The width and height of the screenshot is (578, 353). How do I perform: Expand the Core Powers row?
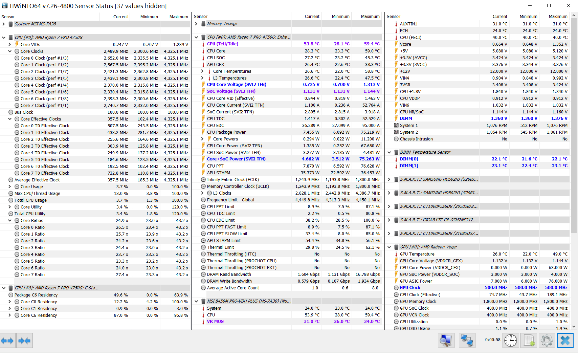click(x=202, y=139)
